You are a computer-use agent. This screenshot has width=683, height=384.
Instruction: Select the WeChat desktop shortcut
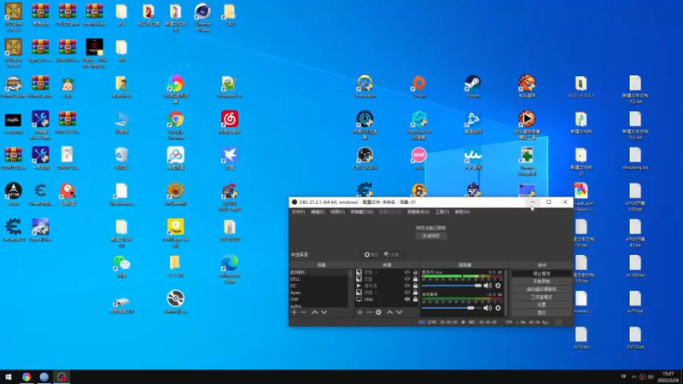(x=121, y=266)
